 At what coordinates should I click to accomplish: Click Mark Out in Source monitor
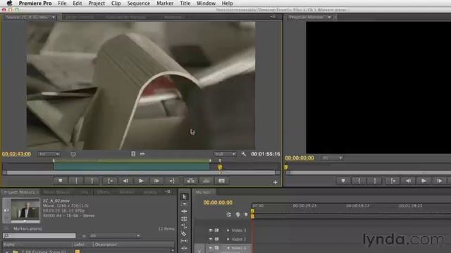click(92, 181)
